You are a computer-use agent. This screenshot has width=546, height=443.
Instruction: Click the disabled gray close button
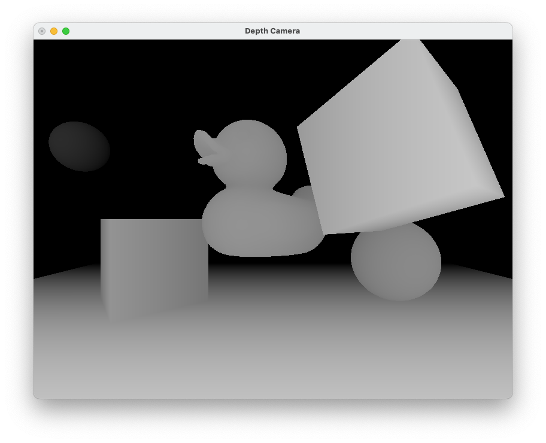(42, 31)
